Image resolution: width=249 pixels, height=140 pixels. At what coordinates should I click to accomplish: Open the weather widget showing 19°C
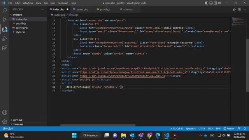(x=14, y=135)
